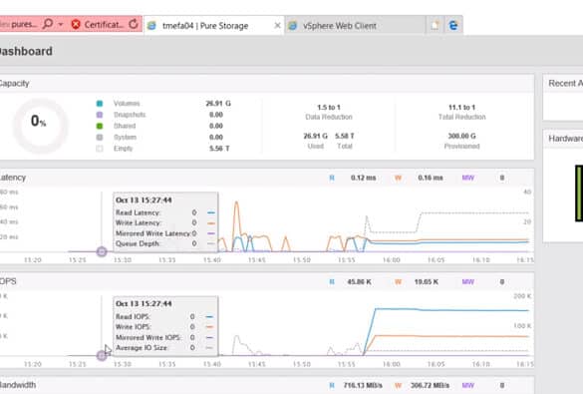Click the Write Latency row in tooltip
583x394 pixels.
coord(165,223)
